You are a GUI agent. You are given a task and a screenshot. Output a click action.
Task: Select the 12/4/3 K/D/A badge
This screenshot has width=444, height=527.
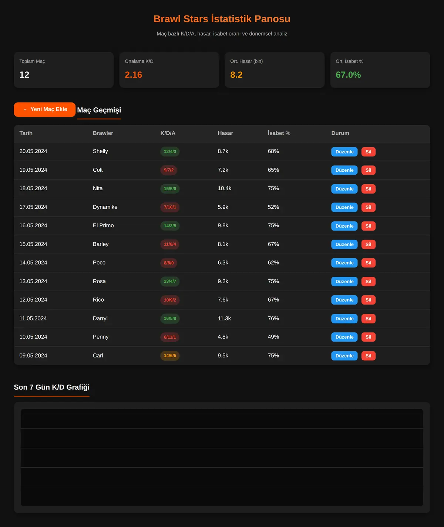(170, 152)
